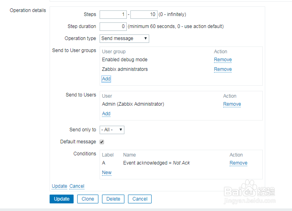Image resolution: width=292 pixels, height=211 pixels.
Task: Click the Steps end value field
Action: click(144, 14)
